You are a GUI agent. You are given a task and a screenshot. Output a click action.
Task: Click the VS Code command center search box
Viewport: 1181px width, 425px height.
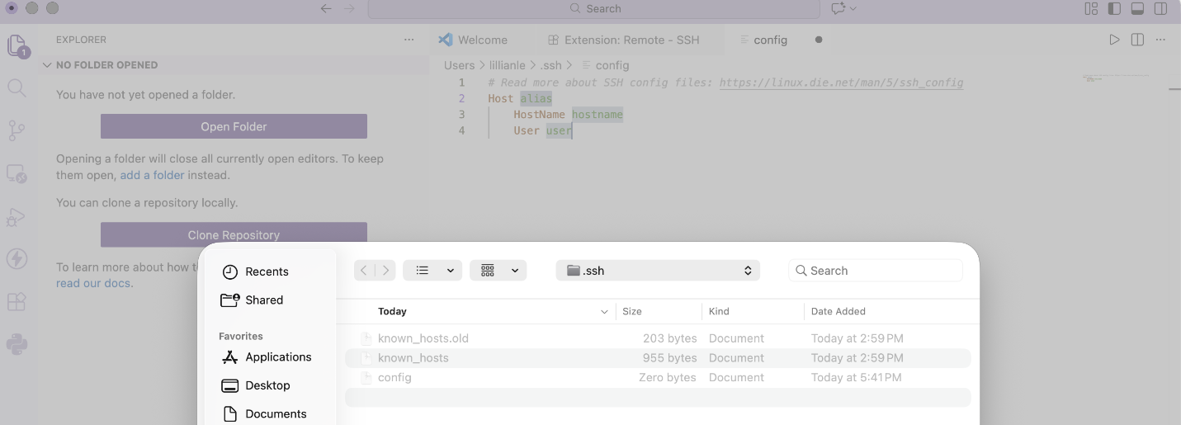click(594, 8)
